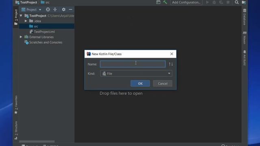260x146 pixels.
Task: Open Project panel settings gear
Action: (x=64, y=10)
